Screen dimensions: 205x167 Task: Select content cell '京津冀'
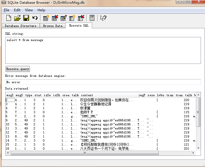(108, 108)
